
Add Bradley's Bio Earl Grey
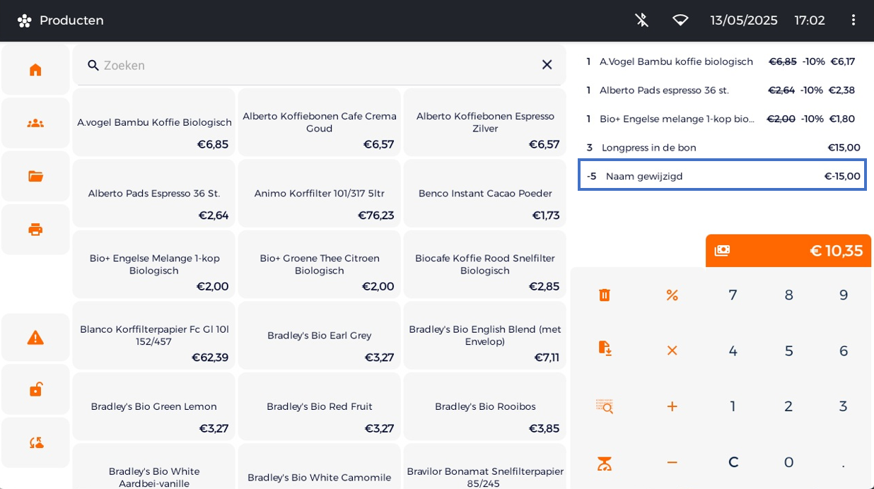(x=320, y=336)
